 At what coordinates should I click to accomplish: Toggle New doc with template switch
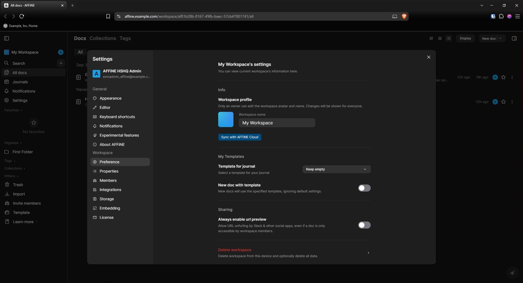364,188
